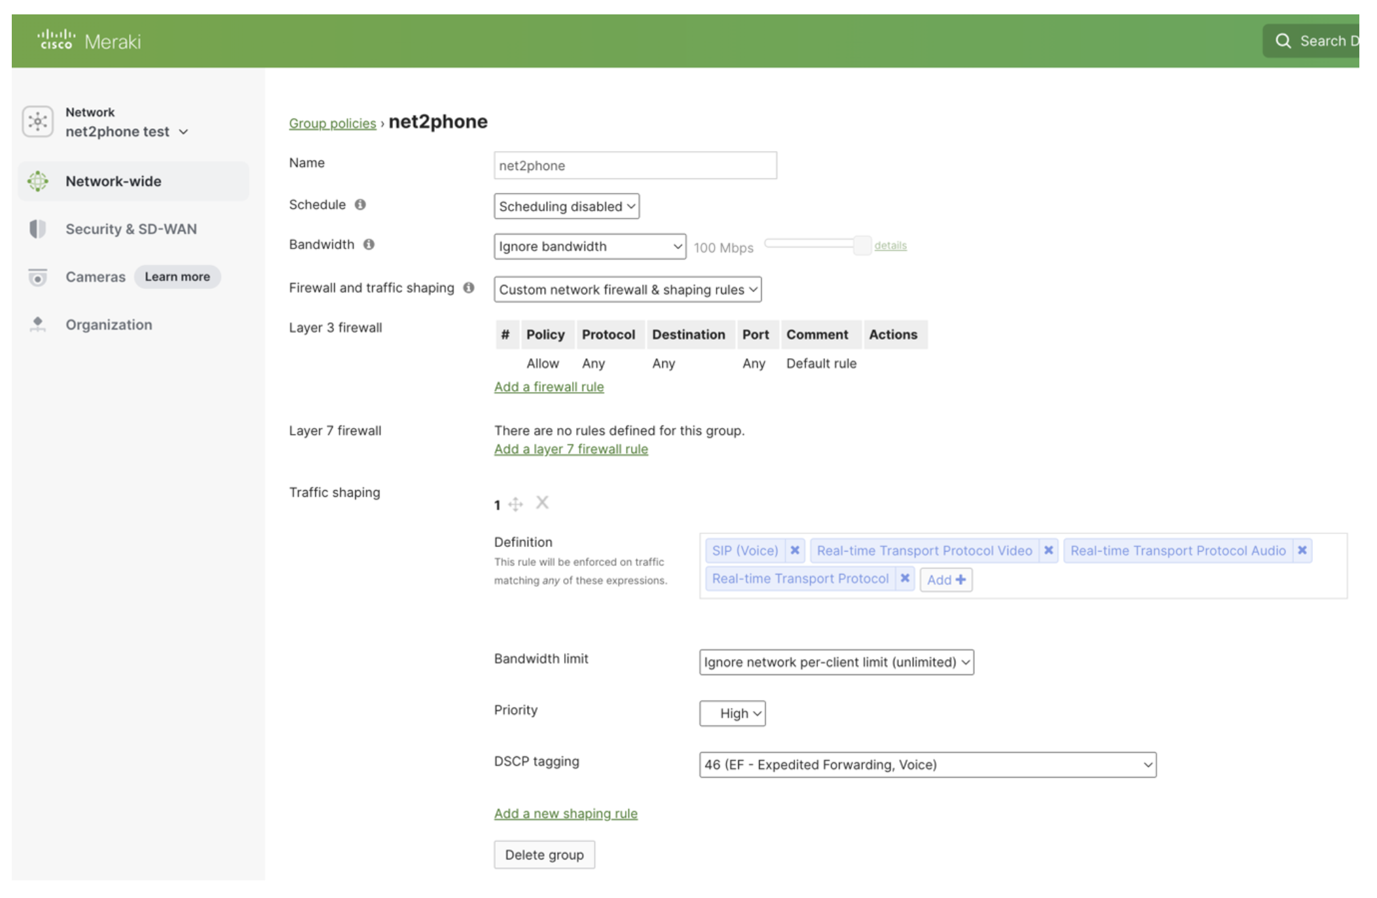Click the Learn more badge

pos(177,276)
